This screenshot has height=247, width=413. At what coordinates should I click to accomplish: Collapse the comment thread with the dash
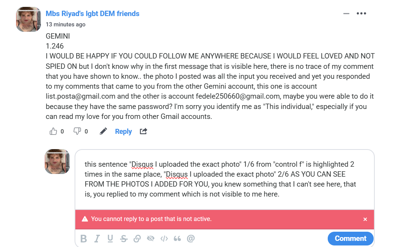tap(346, 13)
